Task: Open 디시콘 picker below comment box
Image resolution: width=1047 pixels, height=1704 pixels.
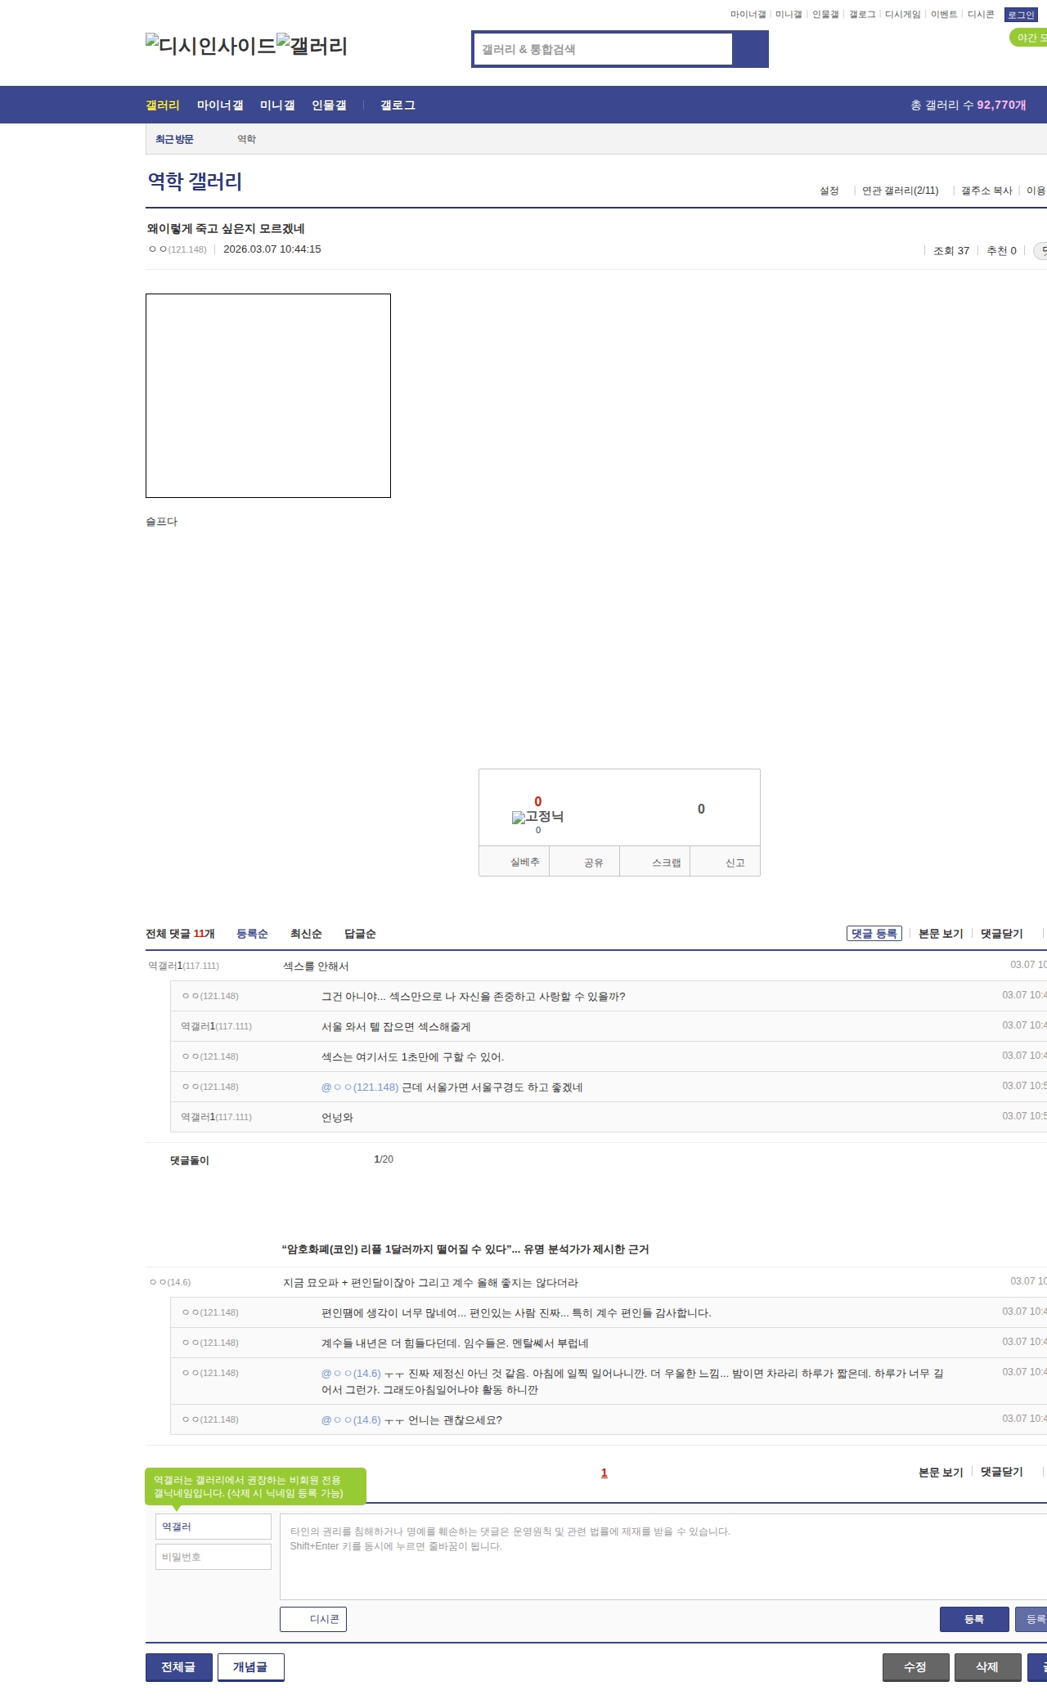Action: click(313, 1619)
